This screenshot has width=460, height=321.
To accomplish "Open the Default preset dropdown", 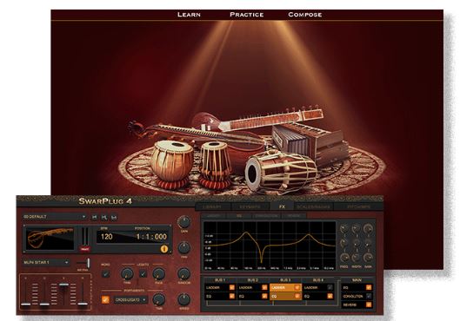I will 55,217.
